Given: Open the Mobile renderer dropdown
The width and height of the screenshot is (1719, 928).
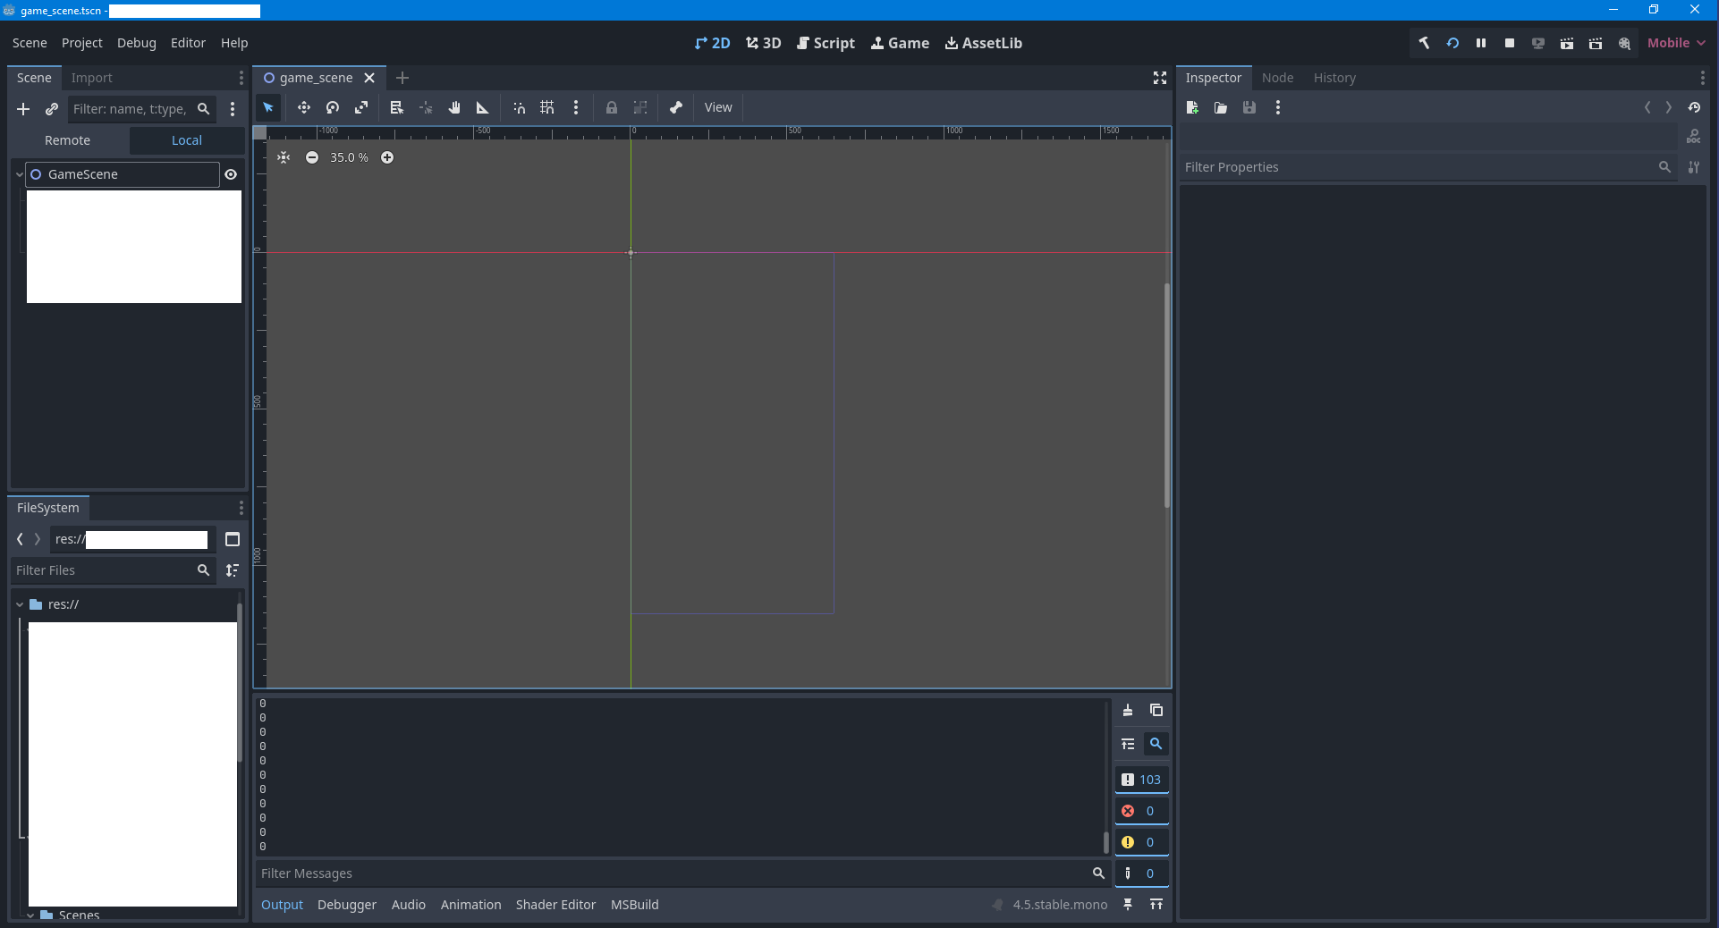Looking at the screenshot, I should 1676,43.
